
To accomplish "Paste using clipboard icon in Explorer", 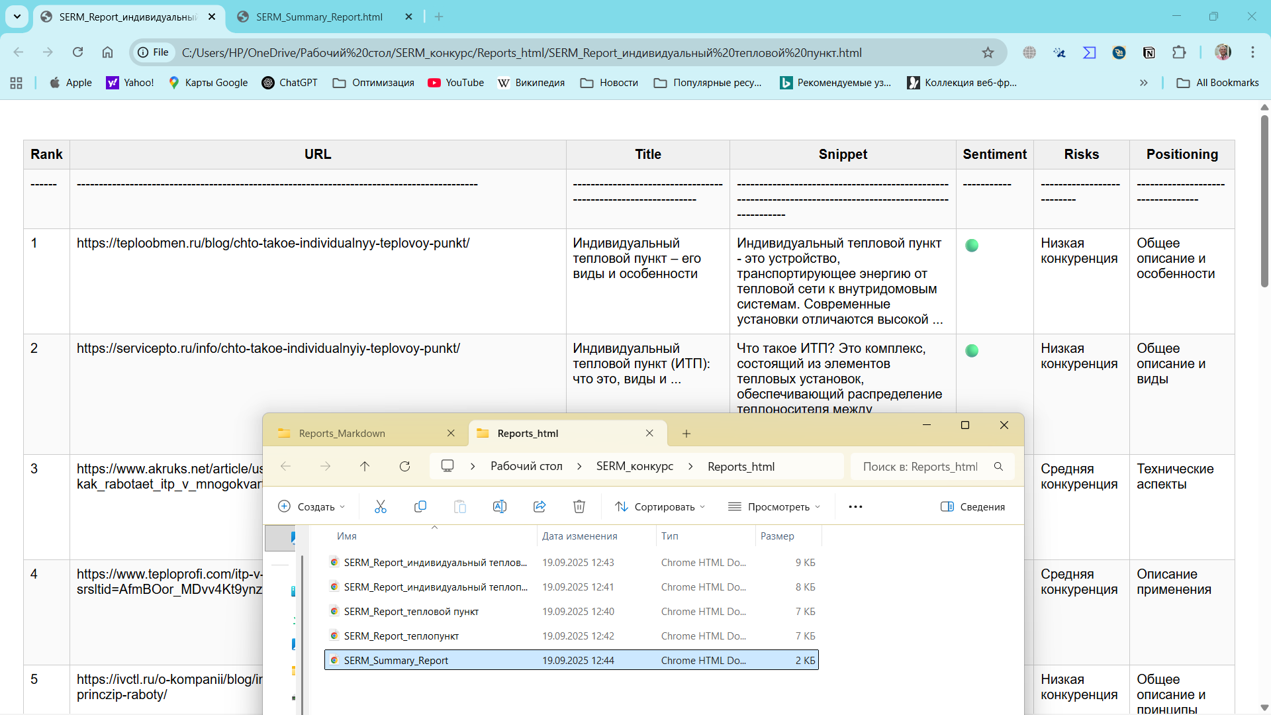I will (x=460, y=506).
